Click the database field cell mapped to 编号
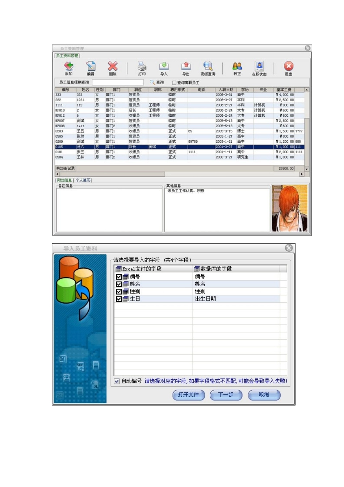This screenshot has width=344, height=487. pyautogui.click(x=236, y=276)
